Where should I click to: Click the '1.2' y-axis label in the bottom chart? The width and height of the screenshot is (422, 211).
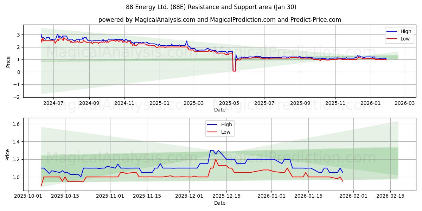17,159
